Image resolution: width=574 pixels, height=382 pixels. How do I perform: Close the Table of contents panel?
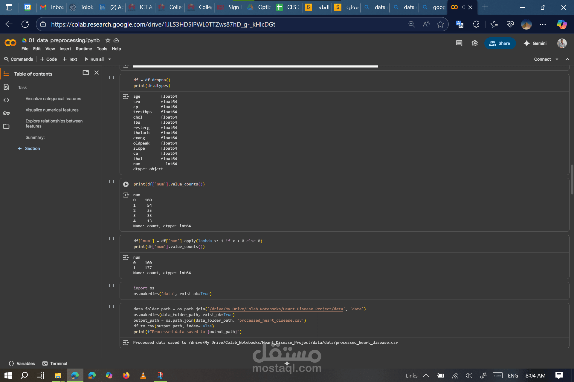[x=97, y=73]
